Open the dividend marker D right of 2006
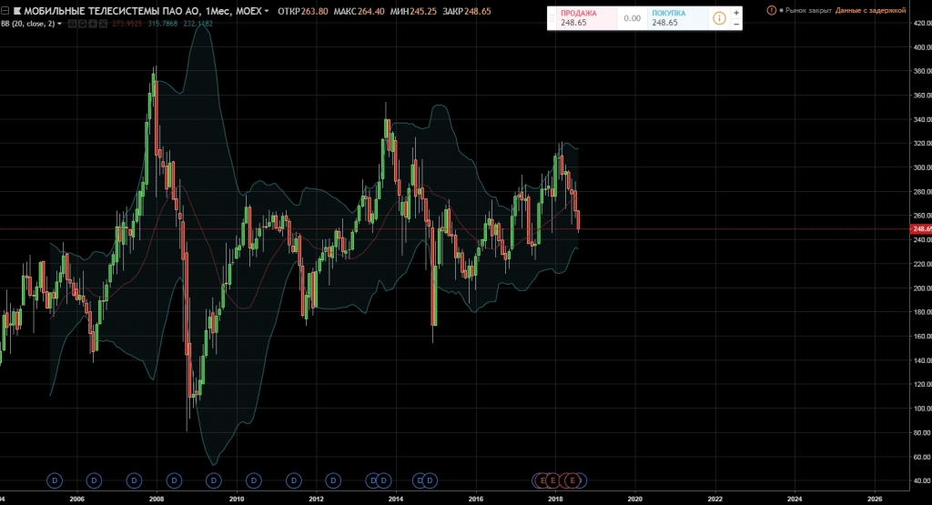 point(94,480)
